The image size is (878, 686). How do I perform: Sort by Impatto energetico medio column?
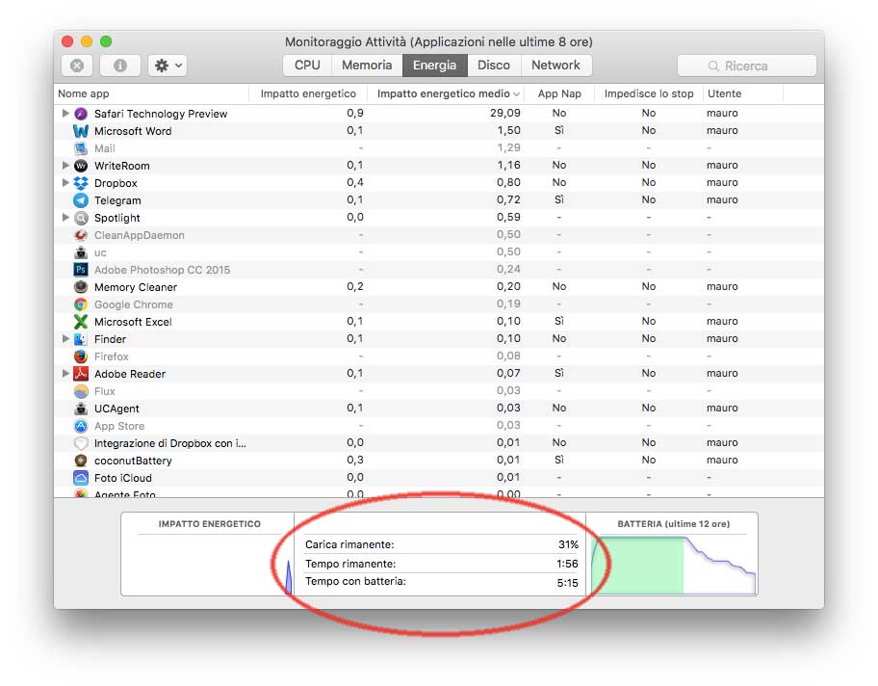coord(448,93)
